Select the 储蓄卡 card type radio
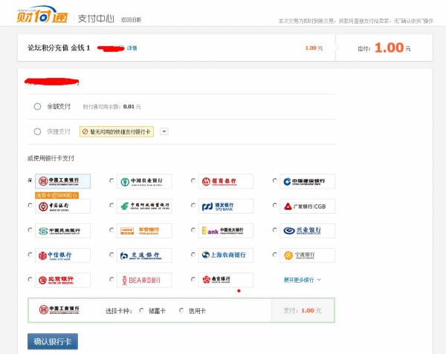The width and height of the screenshot is (446, 354). [141, 310]
